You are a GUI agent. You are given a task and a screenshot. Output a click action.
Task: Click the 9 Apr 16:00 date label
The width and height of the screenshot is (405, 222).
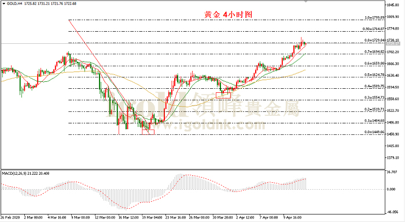pyautogui.click(x=293, y=217)
